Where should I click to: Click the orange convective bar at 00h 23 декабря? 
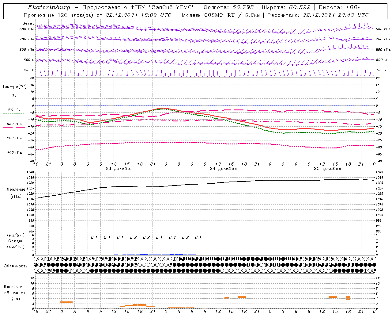66,302
